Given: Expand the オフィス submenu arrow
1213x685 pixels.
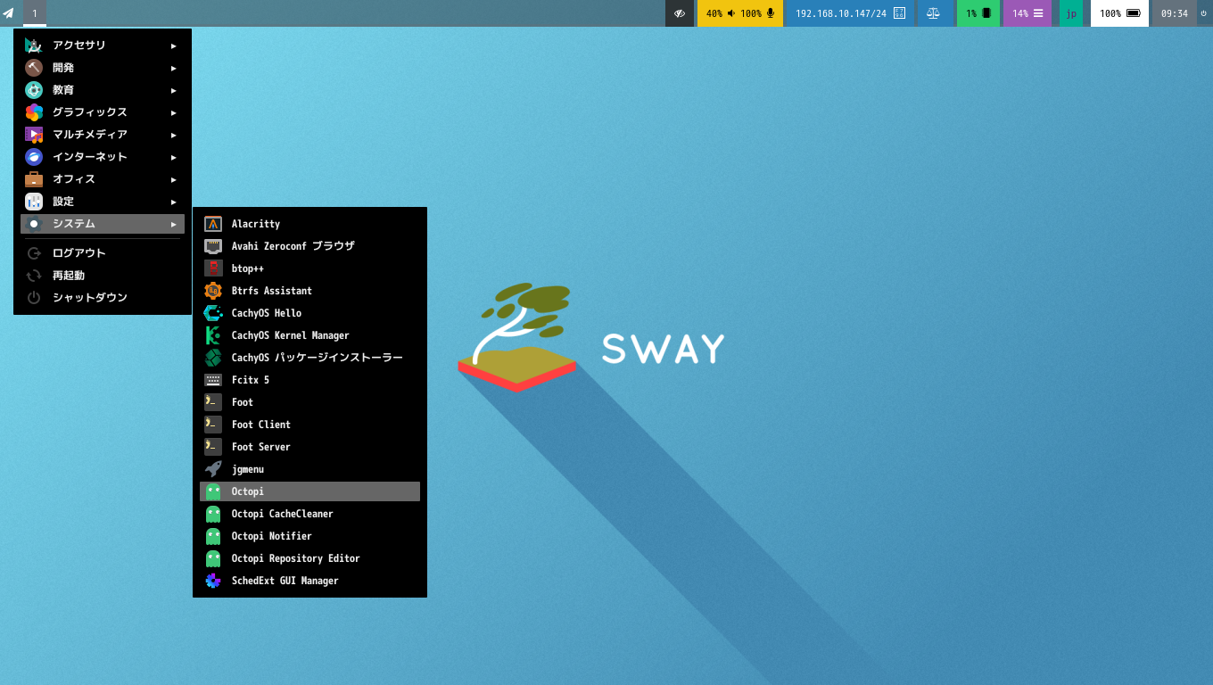Looking at the screenshot, I should (x=174, y=179).
